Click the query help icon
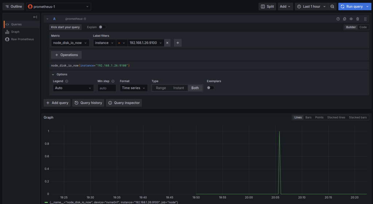The image size is (373, 204). tap(338, 19)
